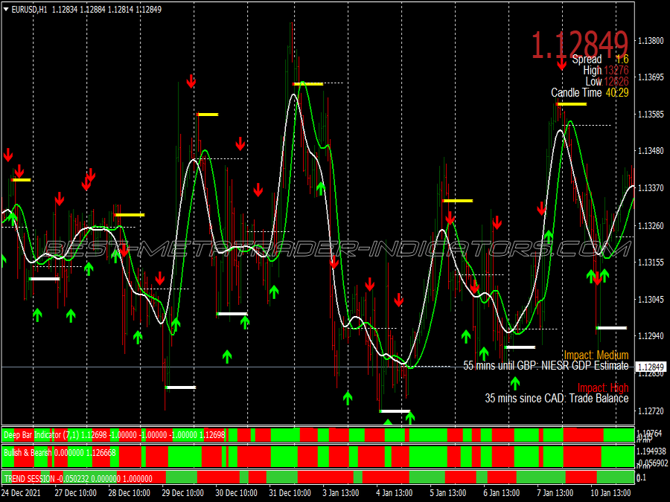The height and width of the screenshot is (502, 670).
Task: Click the 30 Dec 10:00 time label
Action: [x=236, y=492]
